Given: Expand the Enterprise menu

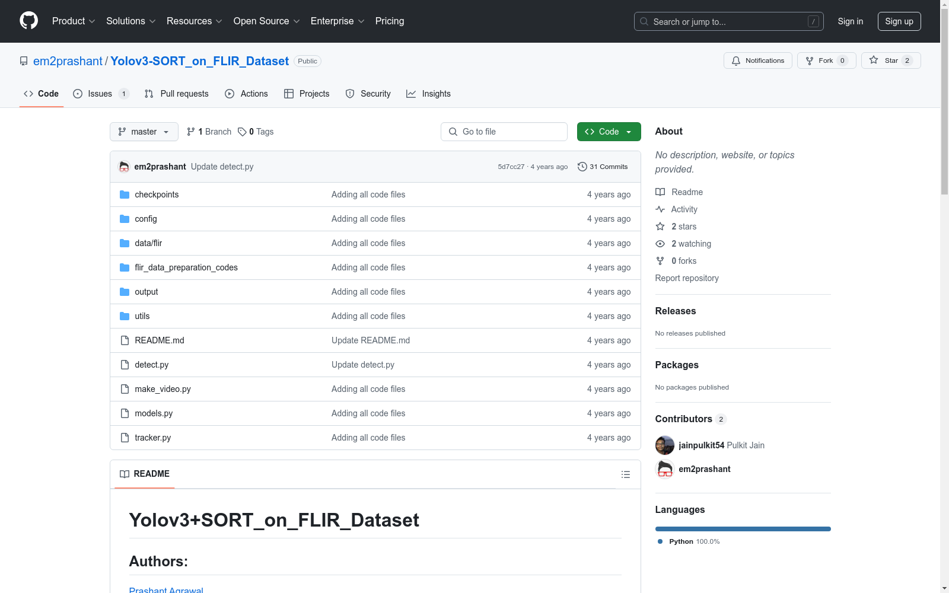Looking at the screenshot, I should tap(337, 21).
